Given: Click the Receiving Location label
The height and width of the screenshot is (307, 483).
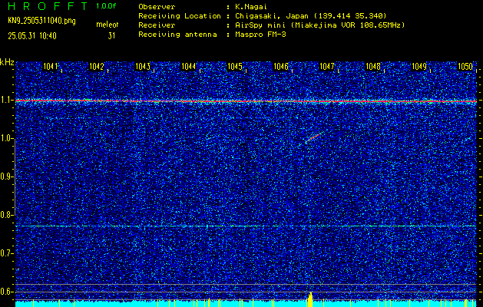Looking at the screenshot, I should (180, 16).
